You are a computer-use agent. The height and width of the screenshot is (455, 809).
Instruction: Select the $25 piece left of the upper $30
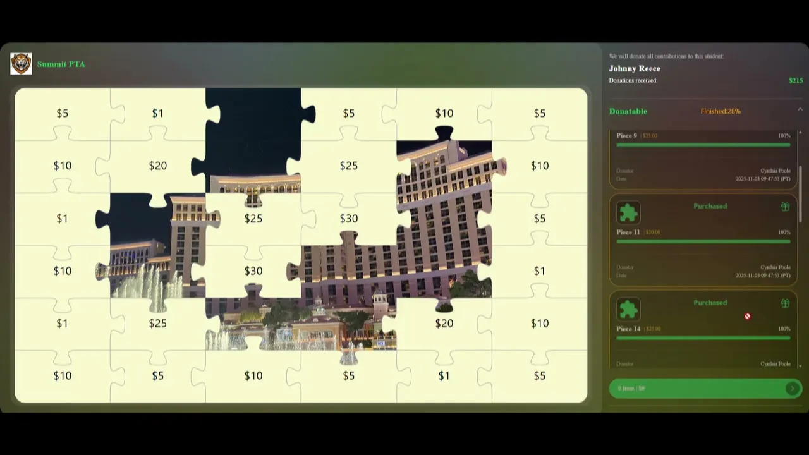pos(253,218)
